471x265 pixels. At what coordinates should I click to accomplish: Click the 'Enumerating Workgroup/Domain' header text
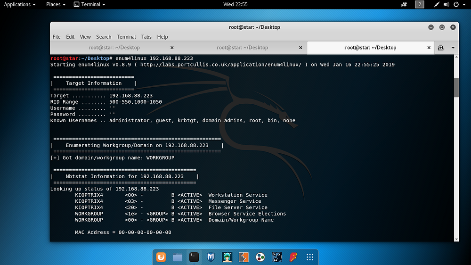pos(137,145)
